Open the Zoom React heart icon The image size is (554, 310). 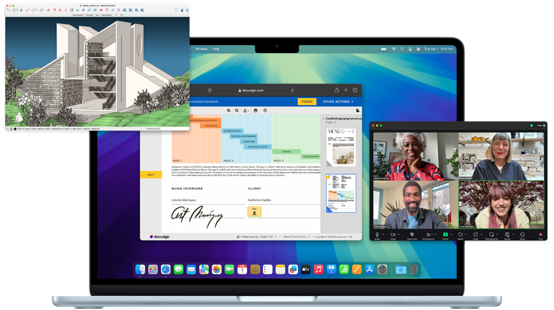461,234
